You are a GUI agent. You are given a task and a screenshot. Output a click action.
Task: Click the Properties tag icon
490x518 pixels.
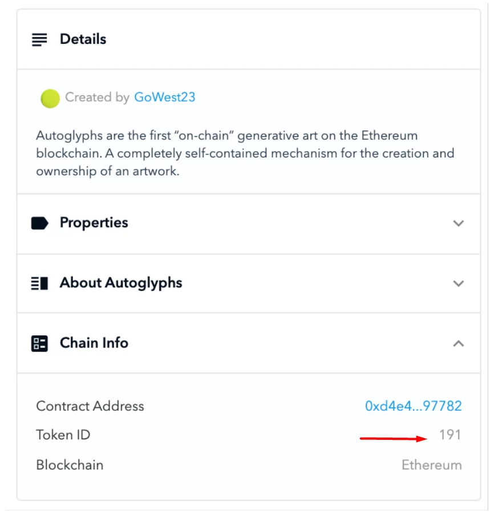(39, 223)
